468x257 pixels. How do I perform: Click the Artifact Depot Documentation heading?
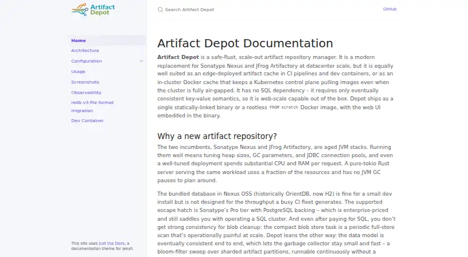click(245, 44)
